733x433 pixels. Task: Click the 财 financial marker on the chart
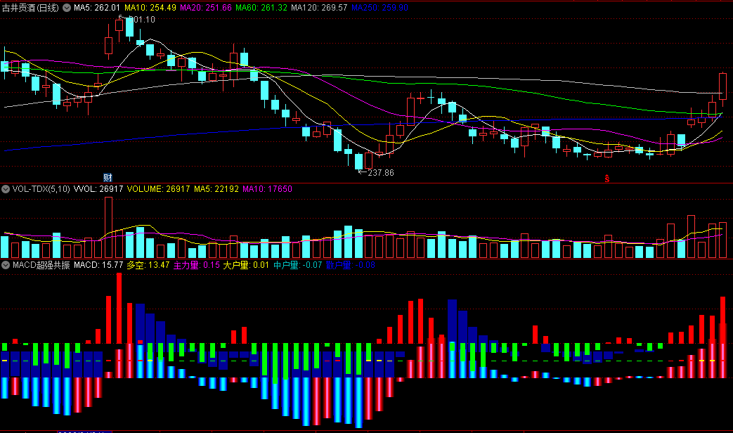pos(108,177)
